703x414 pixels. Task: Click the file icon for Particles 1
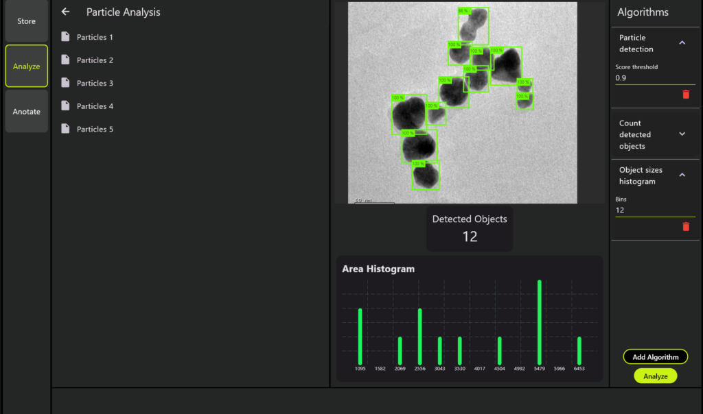click(x=66, y=37)
